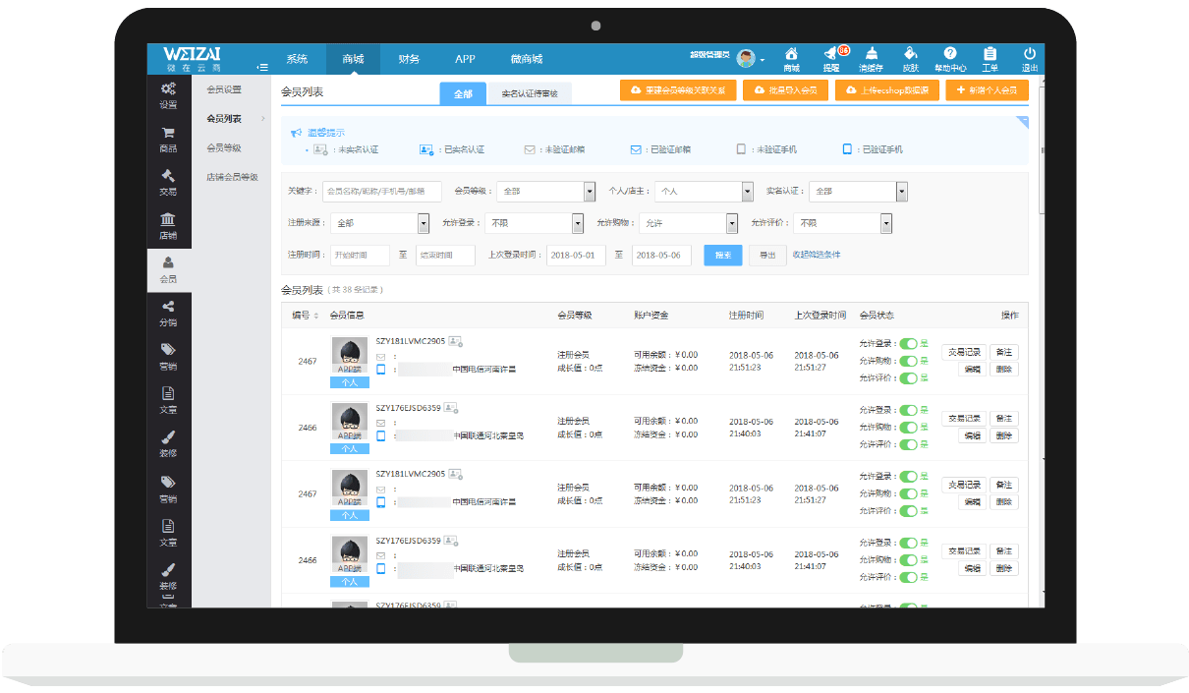Toggle 允许评价 in the fourth member row

pos(908,577)
